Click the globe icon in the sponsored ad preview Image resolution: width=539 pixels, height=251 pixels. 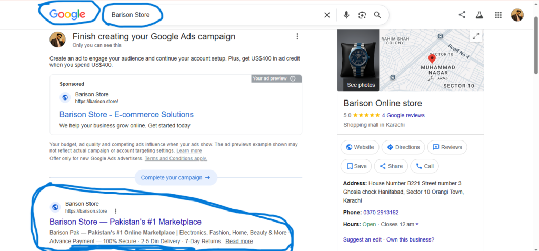tap(65, 98)
